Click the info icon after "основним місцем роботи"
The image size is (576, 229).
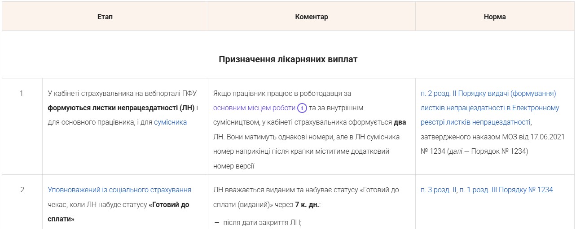(302, 108)
